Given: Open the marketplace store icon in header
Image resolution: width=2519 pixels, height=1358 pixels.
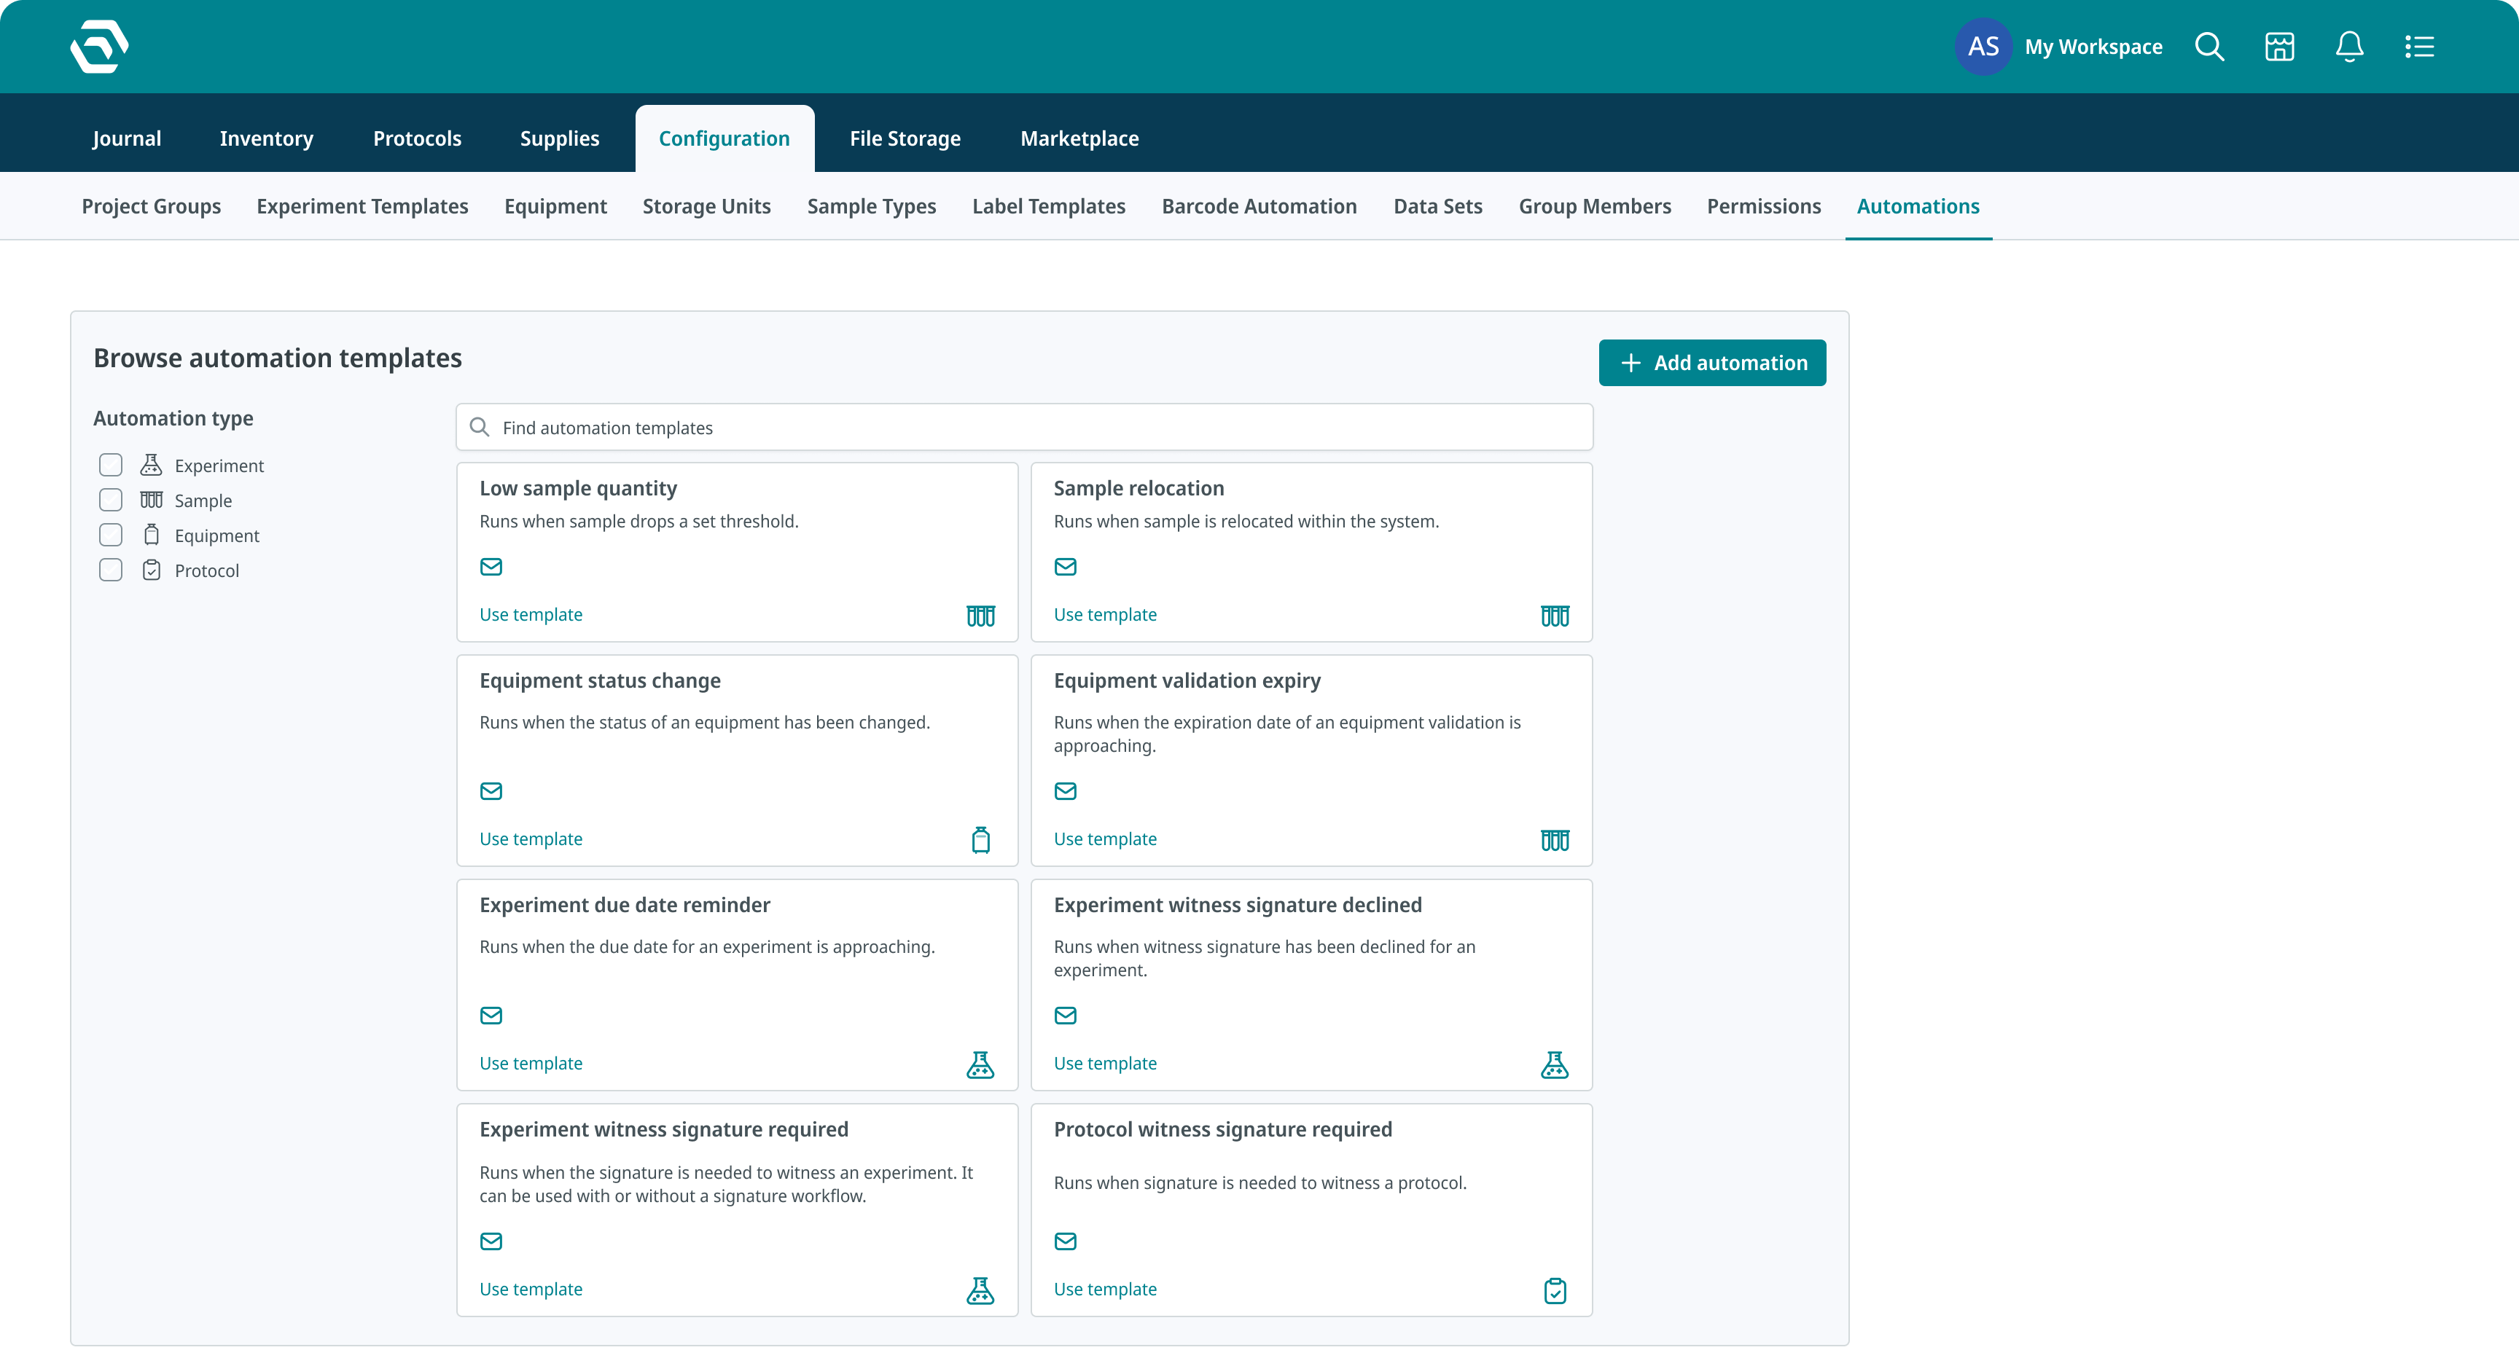Looking at the screenshot, I should coord(2279,47).
